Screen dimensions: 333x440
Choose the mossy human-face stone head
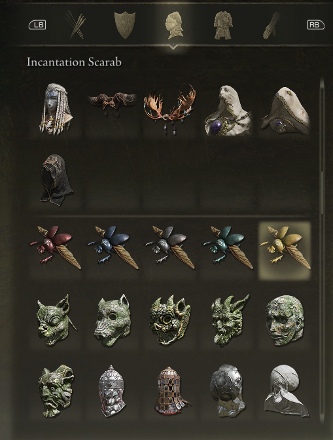285,320
